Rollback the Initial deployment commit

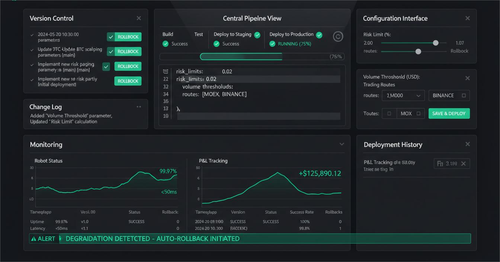[x=128, y=81]
